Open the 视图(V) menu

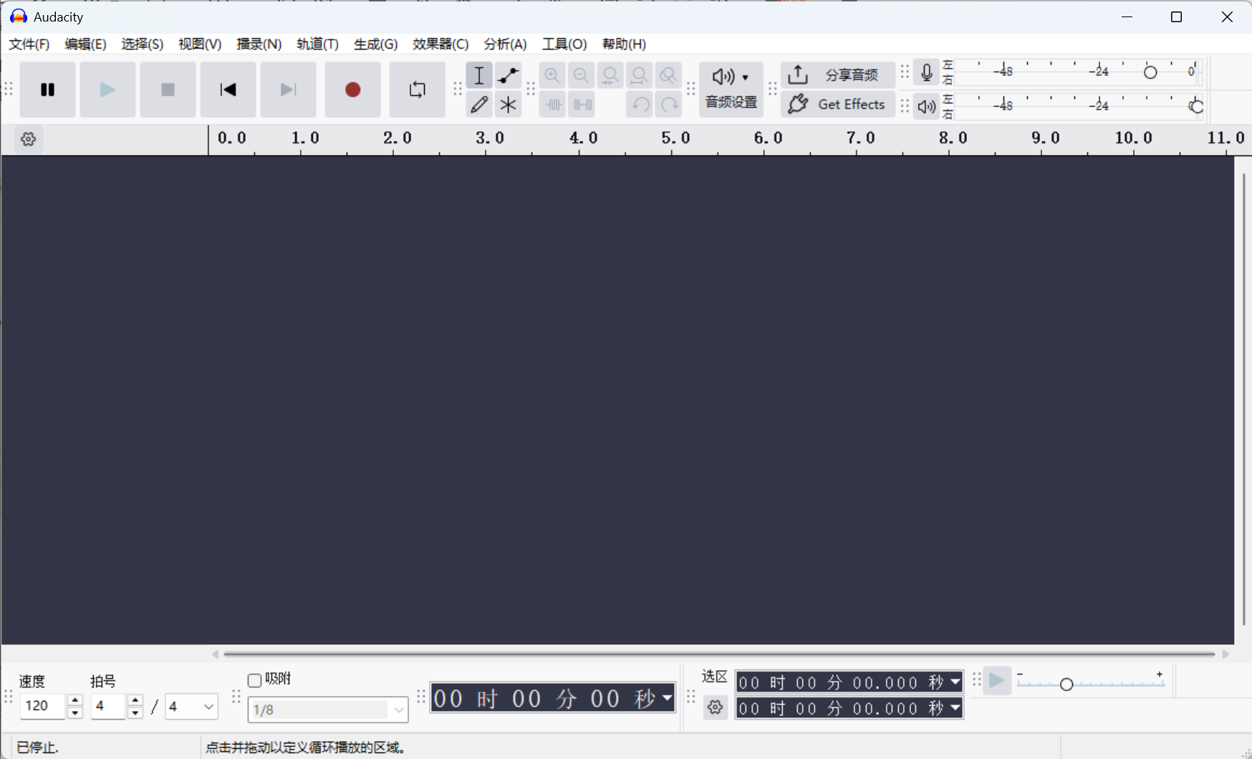200,44
